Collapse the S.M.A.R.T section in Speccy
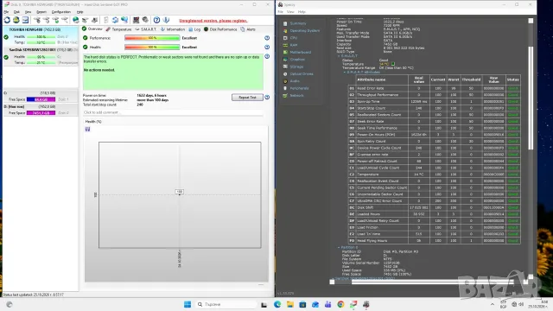553x311 pixels. [339, 55]
